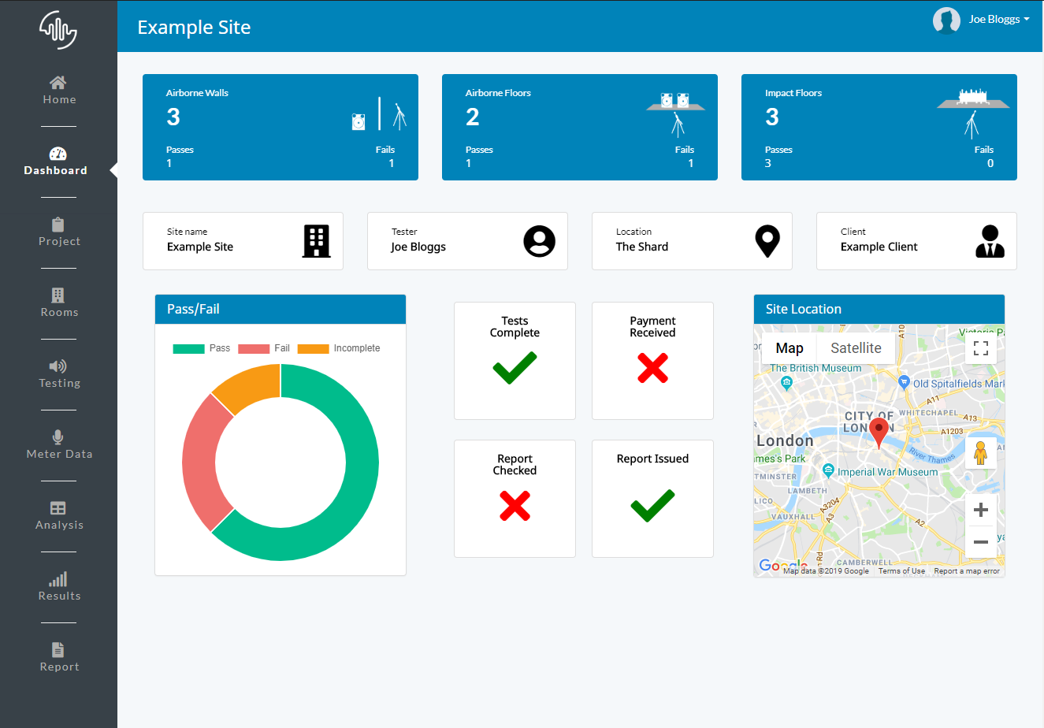Switch map to Satellite view
Screen dimensions: 1044x728
click(856, 348)
